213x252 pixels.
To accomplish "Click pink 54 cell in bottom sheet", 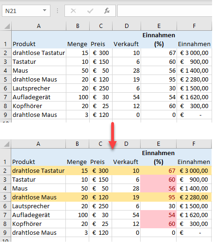I will pos(158,215).
